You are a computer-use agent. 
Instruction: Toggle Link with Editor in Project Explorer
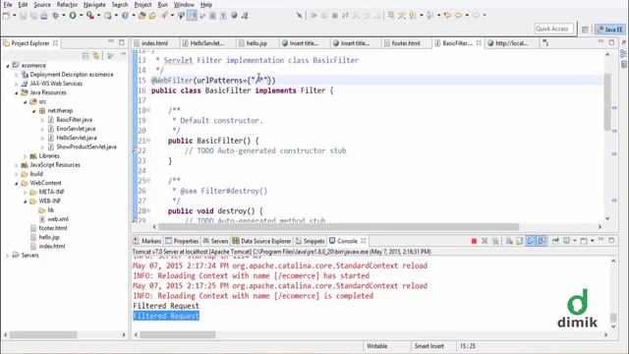(96, 56)
